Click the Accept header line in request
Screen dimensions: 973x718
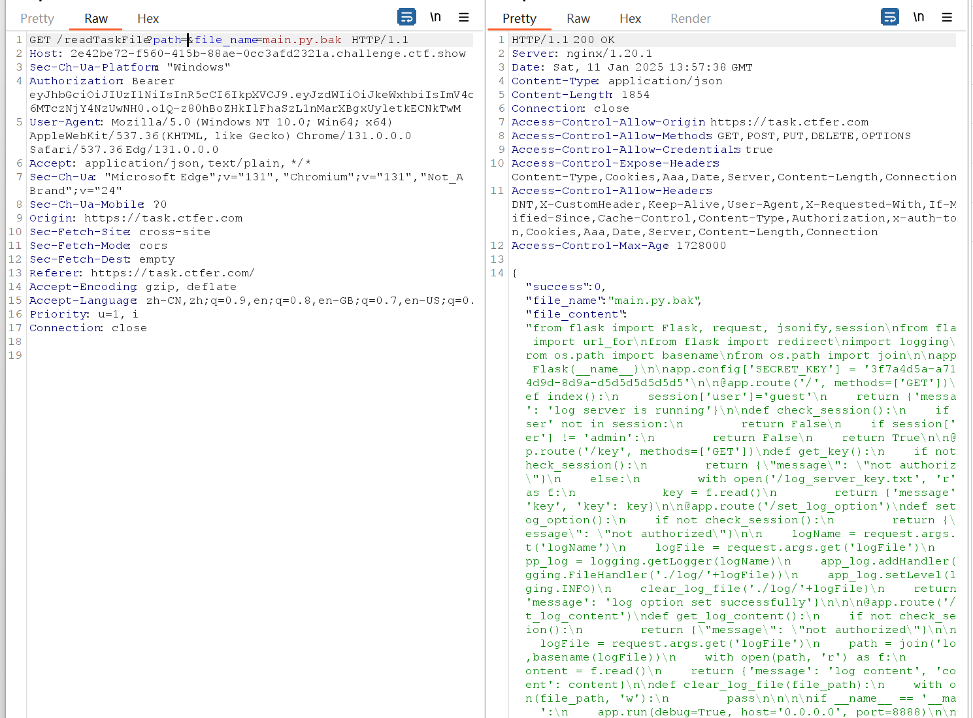tap(170, 163)
